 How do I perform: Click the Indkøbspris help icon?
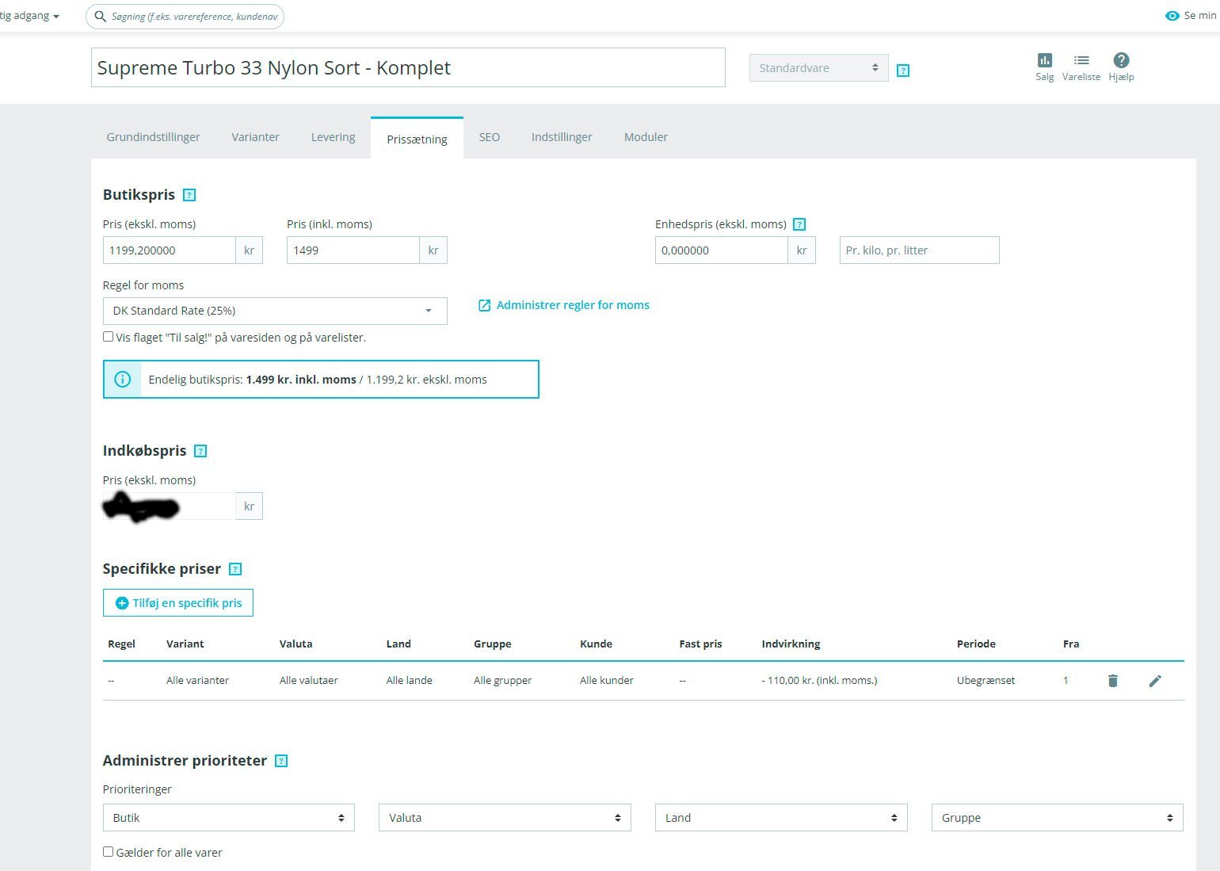point(200,451)
